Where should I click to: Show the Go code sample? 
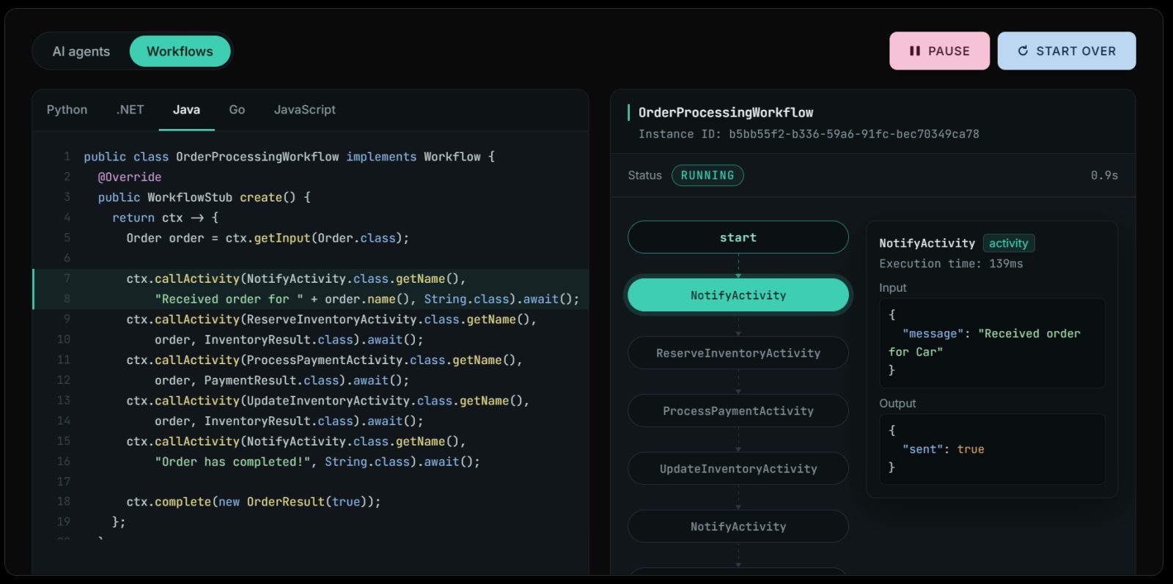click(237, 110)
